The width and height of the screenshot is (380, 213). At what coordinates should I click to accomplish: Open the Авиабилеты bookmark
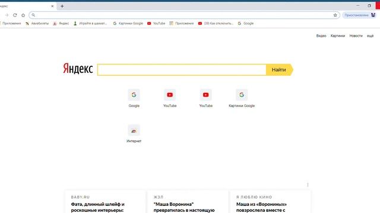tap(37, 24)
